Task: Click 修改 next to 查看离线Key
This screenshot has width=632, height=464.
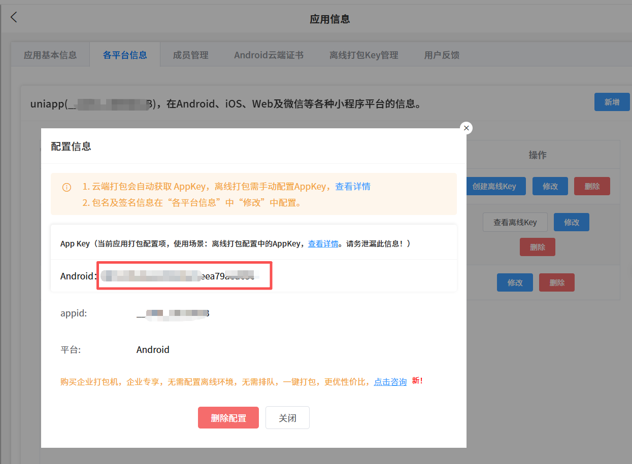Action: tap(571, 222)
